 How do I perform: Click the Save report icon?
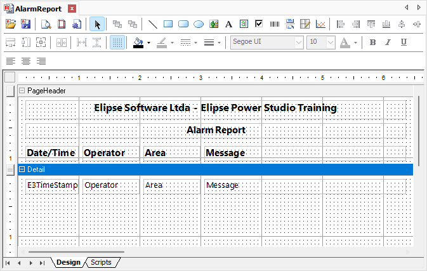point(26,24)
